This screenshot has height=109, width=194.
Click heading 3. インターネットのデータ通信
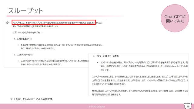[x=106, y=56]
